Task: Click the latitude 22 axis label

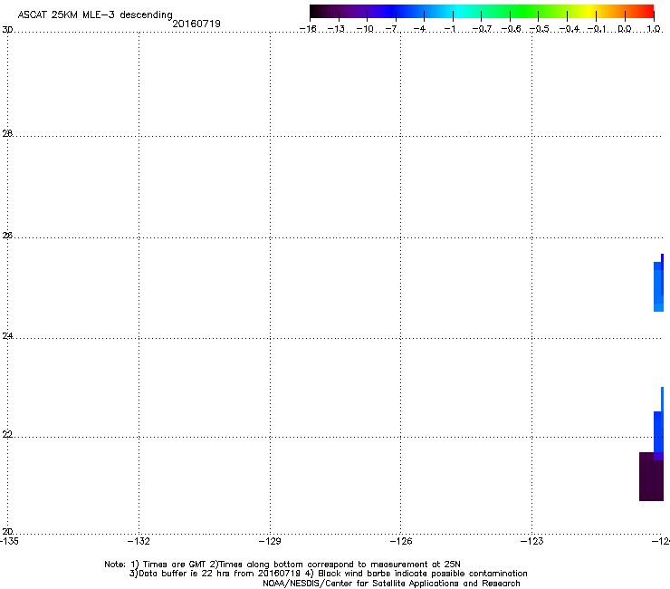Action: click(x=7, y=434)
